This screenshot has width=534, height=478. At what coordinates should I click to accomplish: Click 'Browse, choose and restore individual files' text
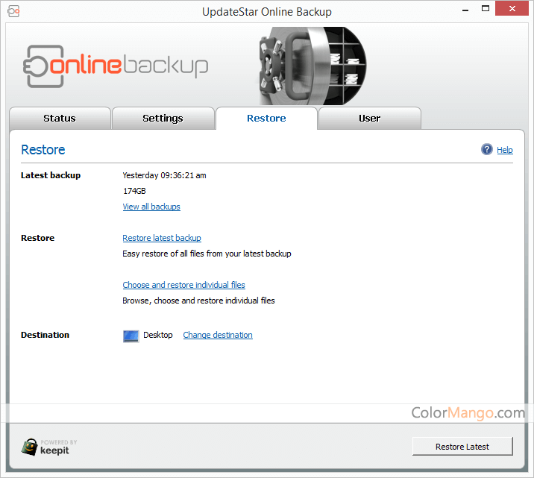(198, 301)
